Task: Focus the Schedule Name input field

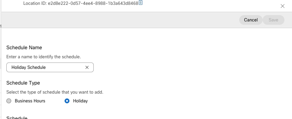Action: (x=50, y=67)
